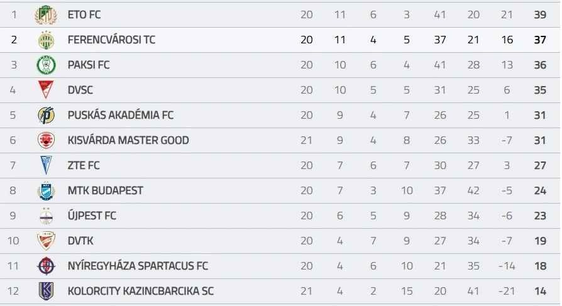Screen dimensions: 562x306
Task: Click the DVTK club crest
Action: 45,241
